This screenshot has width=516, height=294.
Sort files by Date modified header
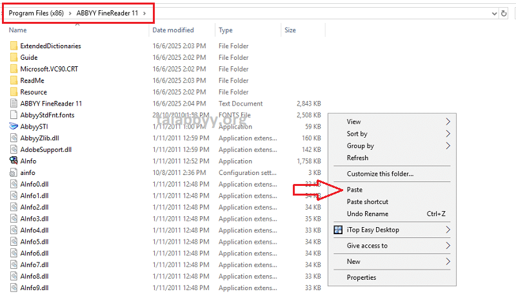click(173, 30)
